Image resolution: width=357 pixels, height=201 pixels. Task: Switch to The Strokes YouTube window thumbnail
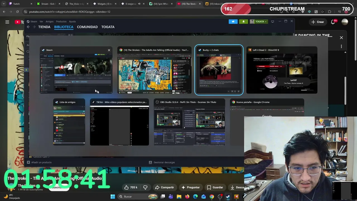click(x=154, y=70)
